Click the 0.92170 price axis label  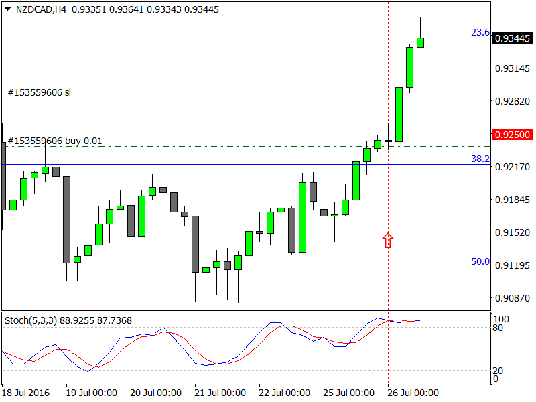pyautogui.click(x=513, y=167)
